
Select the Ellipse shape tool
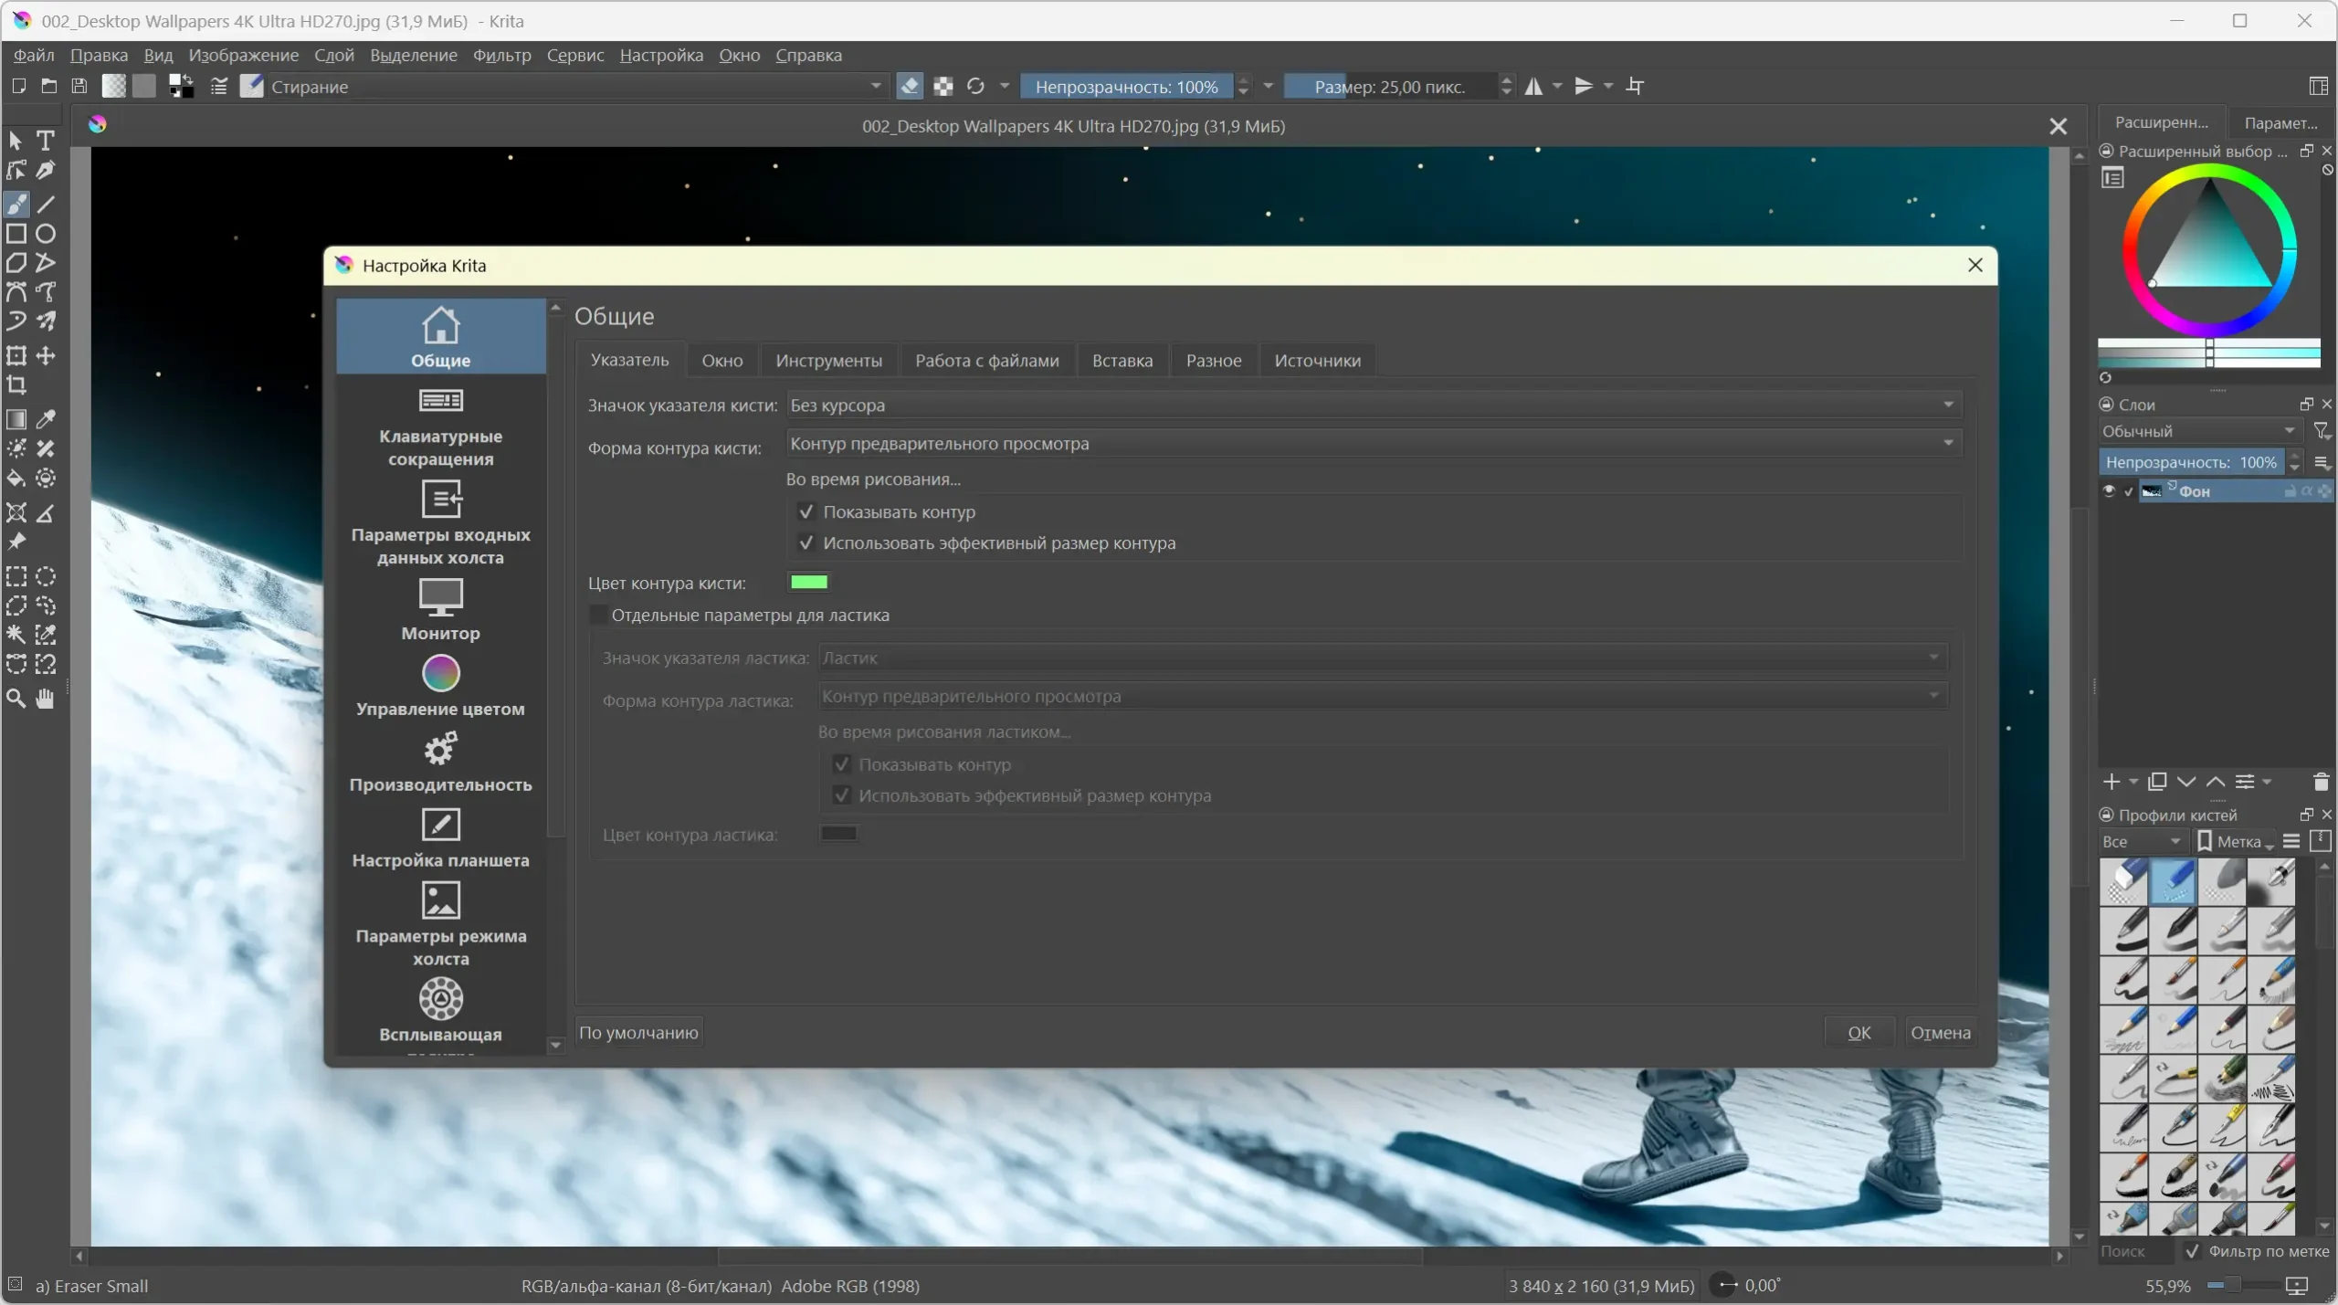pyautogui.click(x=46, y=234)
